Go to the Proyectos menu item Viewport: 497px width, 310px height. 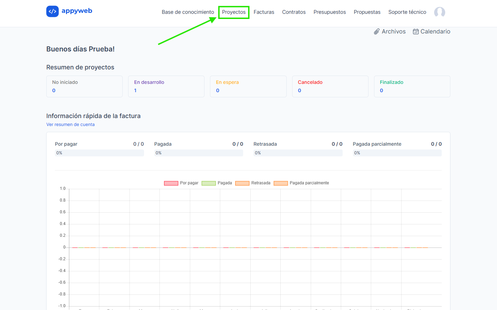point(234,12)
